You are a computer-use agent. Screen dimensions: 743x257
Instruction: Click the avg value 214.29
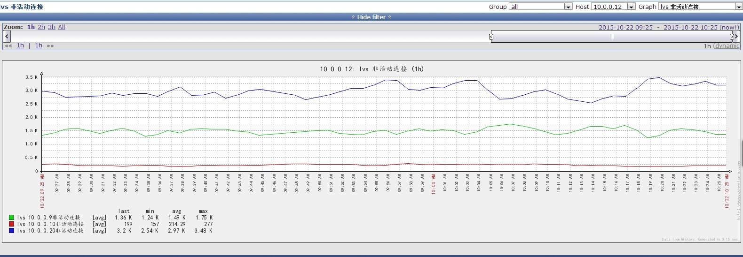point(177,224)
